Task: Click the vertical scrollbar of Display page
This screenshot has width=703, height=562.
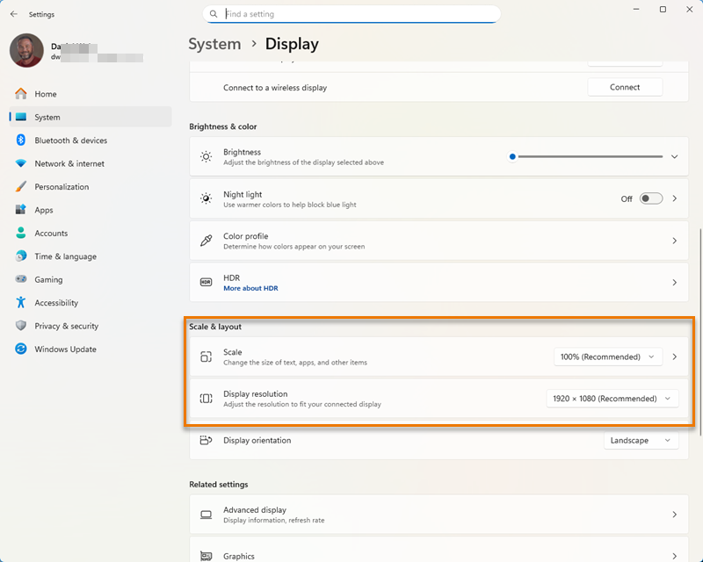Action: tap(700, 332)
